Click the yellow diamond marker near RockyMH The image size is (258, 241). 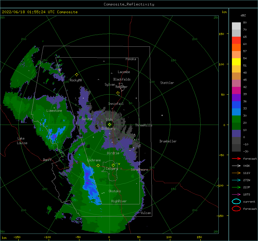(77, 75)
